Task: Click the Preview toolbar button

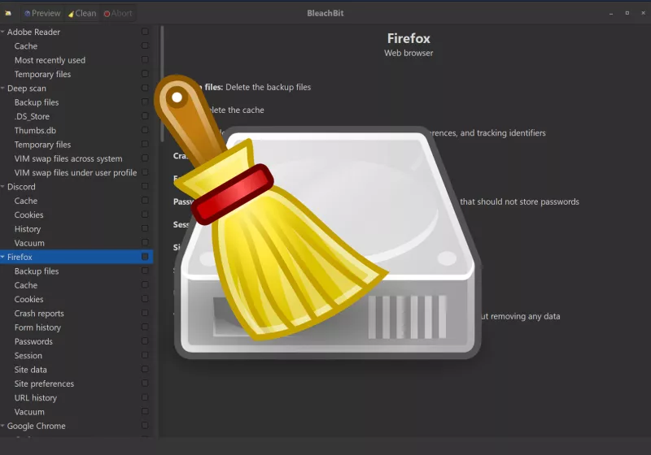Action: [x=42, y=13]
